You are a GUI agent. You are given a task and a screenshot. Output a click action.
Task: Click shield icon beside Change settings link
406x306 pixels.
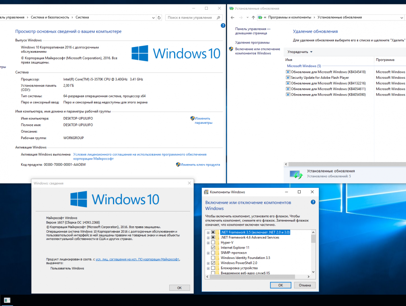193,118
